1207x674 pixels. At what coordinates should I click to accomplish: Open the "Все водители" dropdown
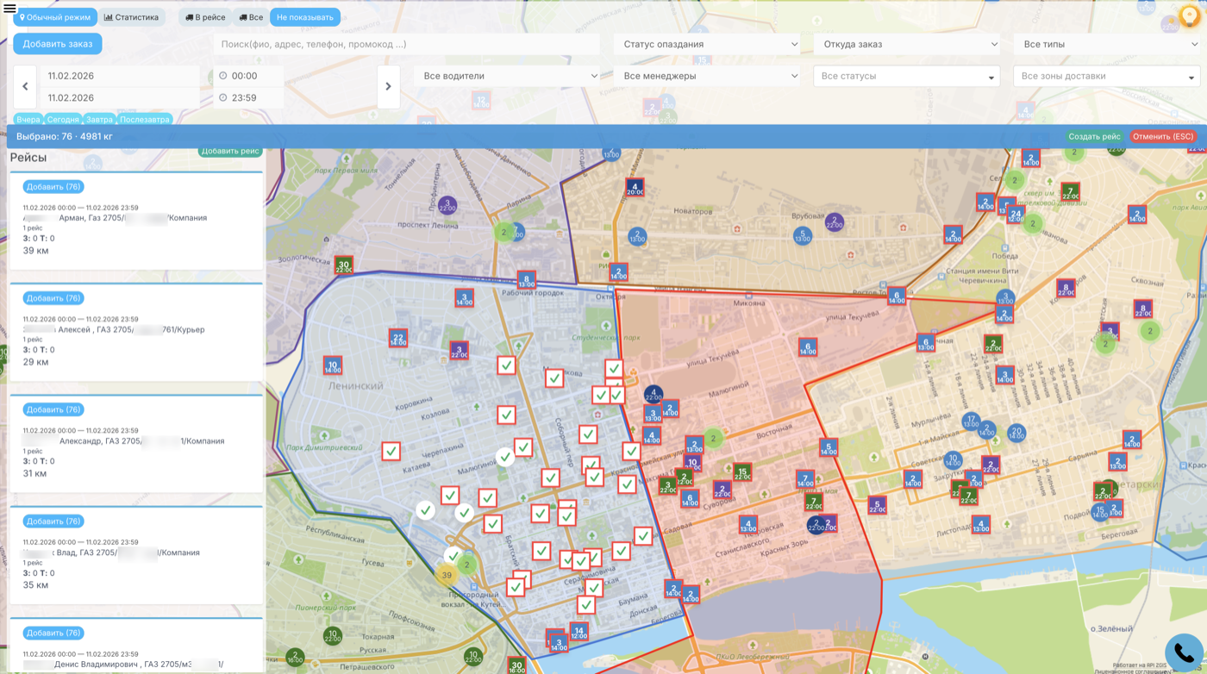coord(507,76)
